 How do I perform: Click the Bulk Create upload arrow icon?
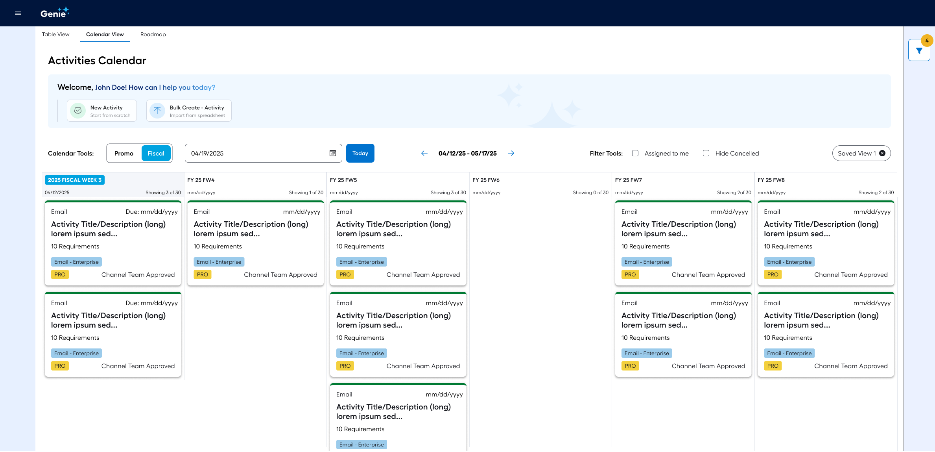[x=157, y=111]
